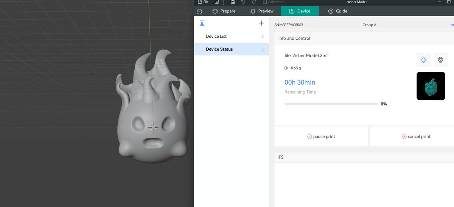Viewport: 454px width, 207px height.
Task: Select the Device tab
Action: click(300, 11)
